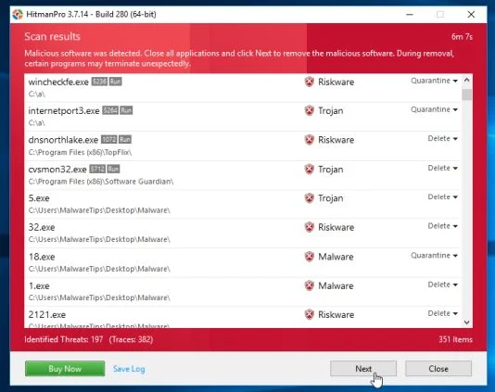
Task: Click the Run badge next to cvsmon32.exe
Action: 113,170
